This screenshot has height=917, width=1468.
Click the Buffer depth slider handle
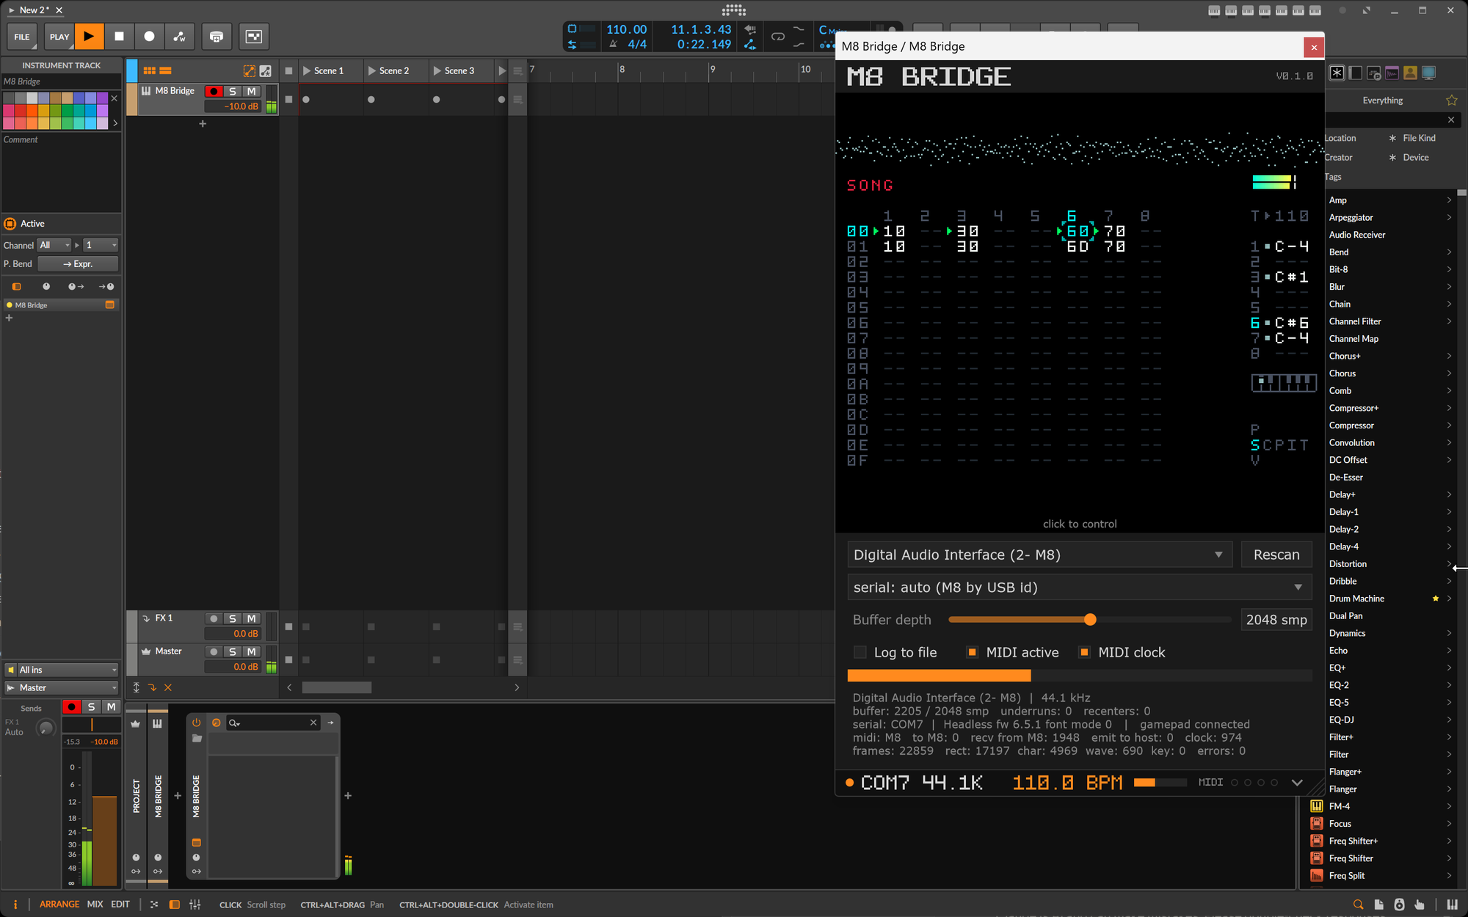click(x=1090, y=620)
